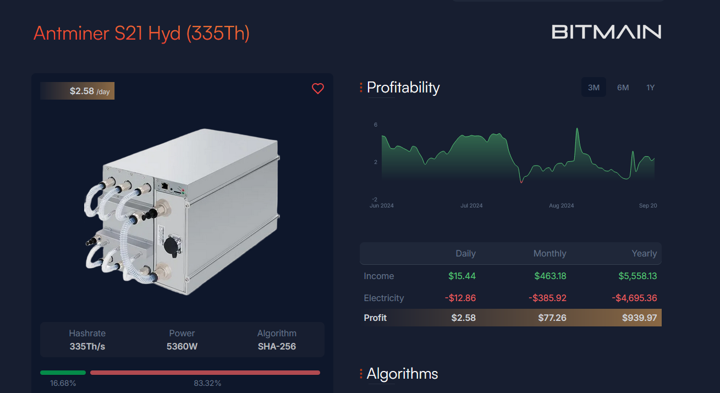Click the $2.58 /day price badge
Image resolution: width=720 pixels, height=393 pixels.
[x=78, y=91]
